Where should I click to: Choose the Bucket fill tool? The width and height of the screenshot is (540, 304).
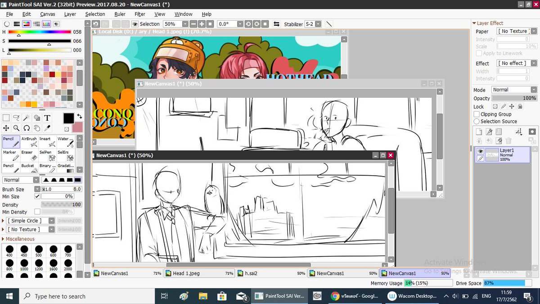29,168
